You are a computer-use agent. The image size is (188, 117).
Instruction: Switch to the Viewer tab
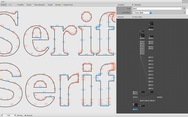[x=4, y=5]
